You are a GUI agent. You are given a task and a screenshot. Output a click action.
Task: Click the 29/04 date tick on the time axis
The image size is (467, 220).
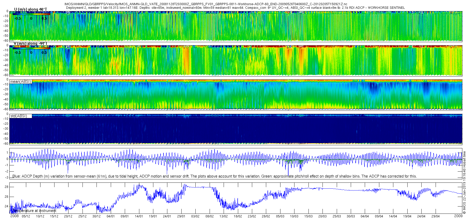435,216
